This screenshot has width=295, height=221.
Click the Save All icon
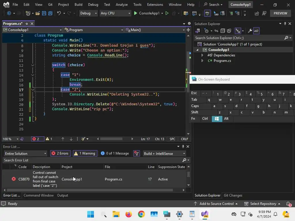pos(50,13)
